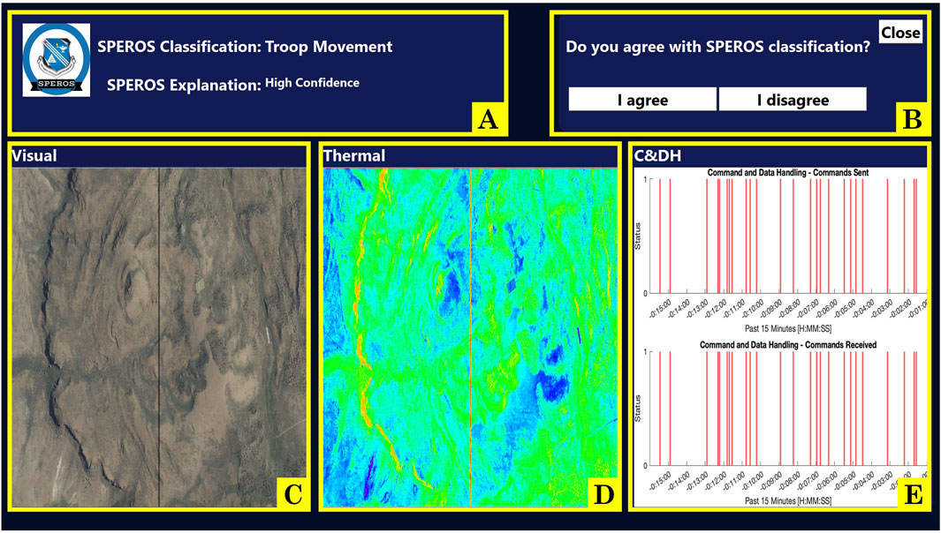The image size is (941, 533).
Task: Click the Commands Received chart title
Action: point(788,344)
